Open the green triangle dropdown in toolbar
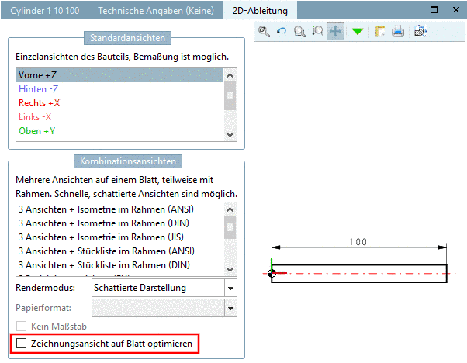467x363 pixels. coord(358,31)
